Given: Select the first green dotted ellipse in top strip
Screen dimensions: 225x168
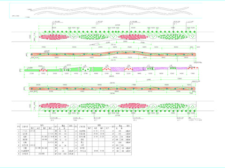Looking at the screenshot, I should (93, 37).
